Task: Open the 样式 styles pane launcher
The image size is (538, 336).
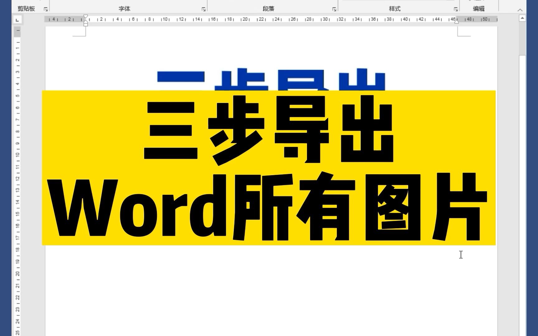Action: pos(456,9)
